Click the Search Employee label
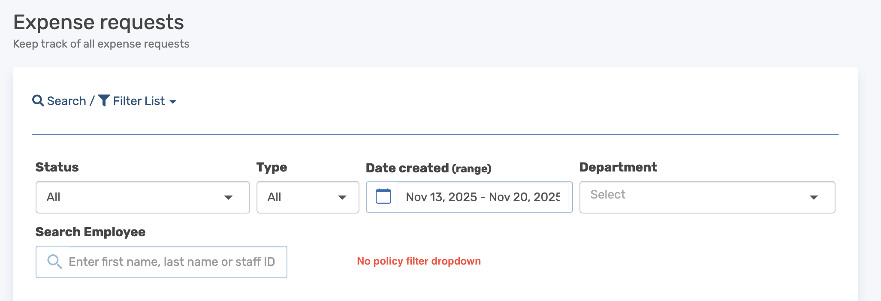This screenshot has width=881, height=301. (91, 232)
